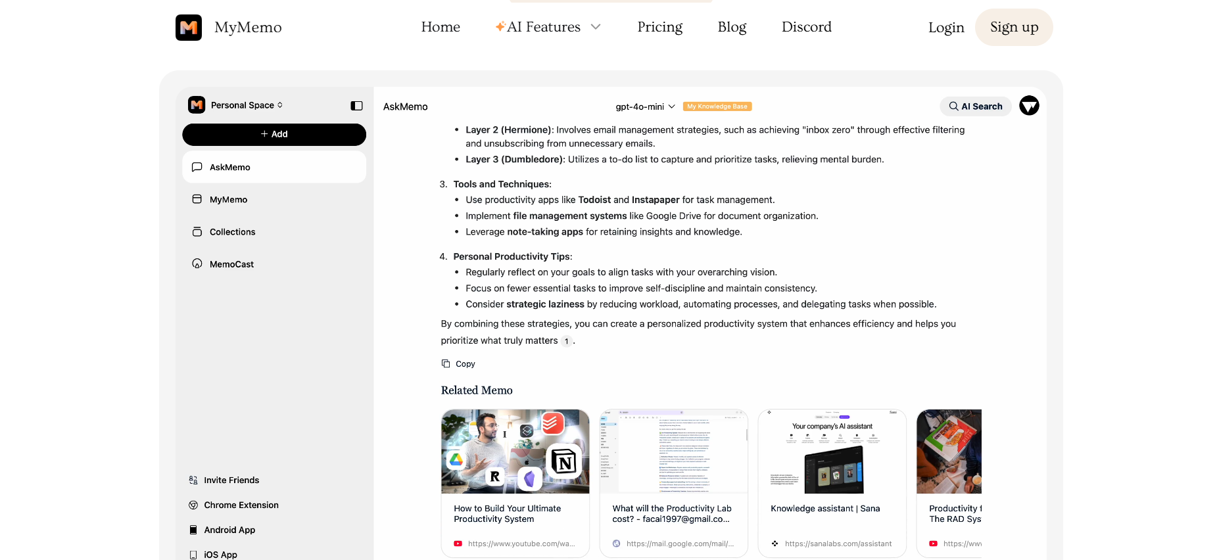The width and height of the screenshot is (1217, 560).
Task: Click the 'Knowledge assistant | Sana' card title
Action: 825,509
